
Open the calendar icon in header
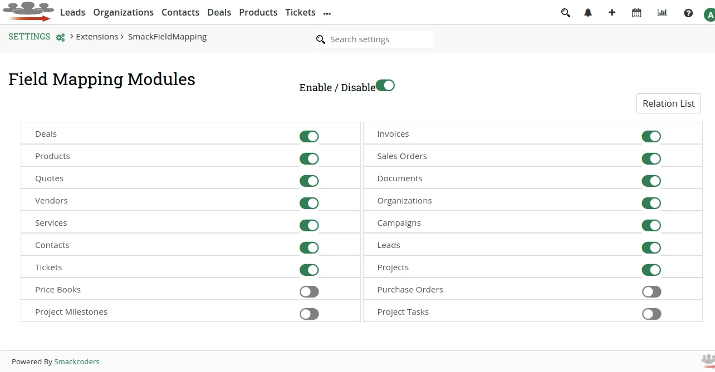(x=636, y=13)
